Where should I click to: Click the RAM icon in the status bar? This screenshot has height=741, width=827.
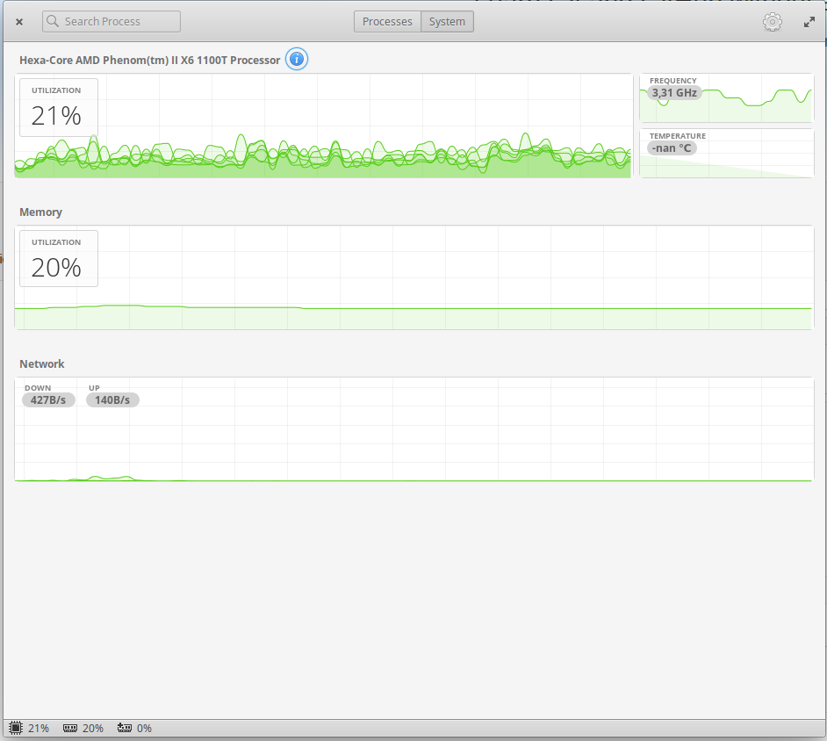pyautogui.click(x=70, y=729)
